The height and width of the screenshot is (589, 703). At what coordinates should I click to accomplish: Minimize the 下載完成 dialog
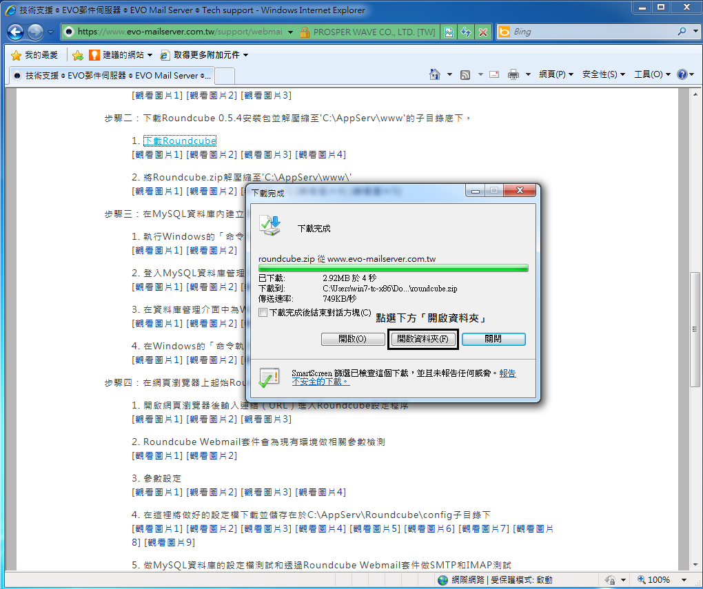coord(476,191)
